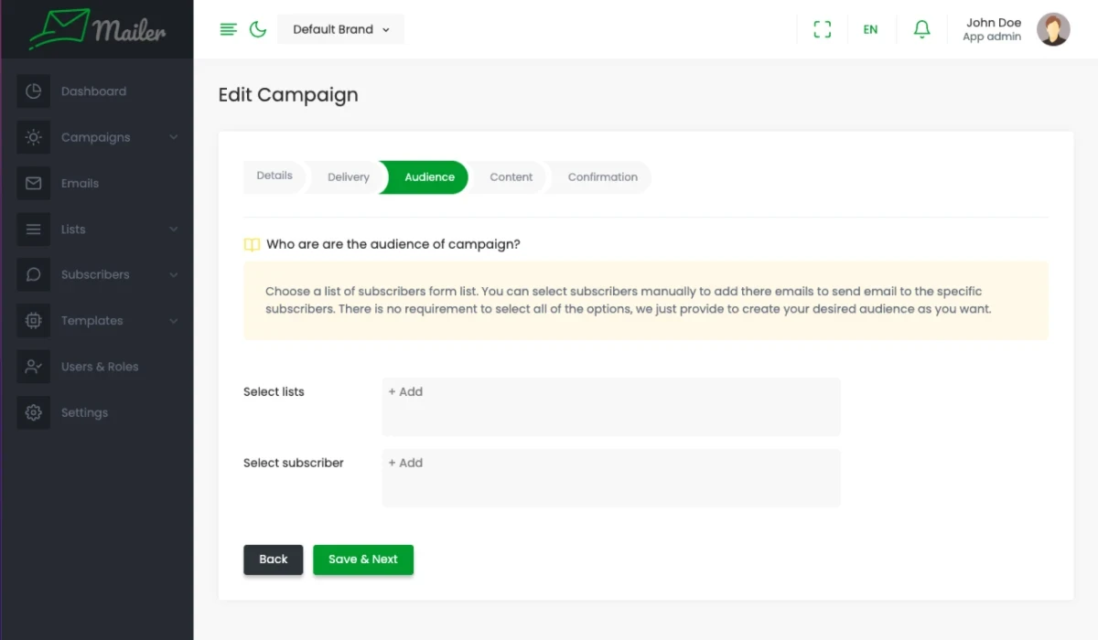
Task: Open Settings via the gear icon
Action: (x=34, y=412)
